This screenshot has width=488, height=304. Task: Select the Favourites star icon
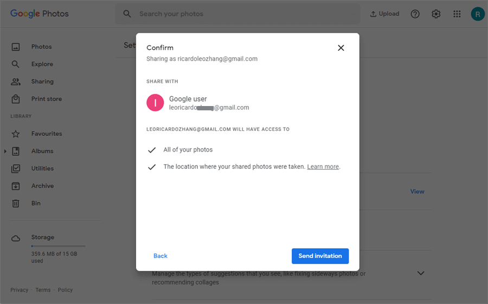[16, 134]
